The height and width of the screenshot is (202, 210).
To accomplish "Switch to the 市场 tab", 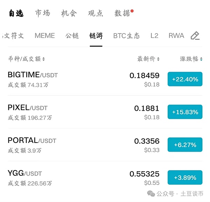I will coord(42,13).
